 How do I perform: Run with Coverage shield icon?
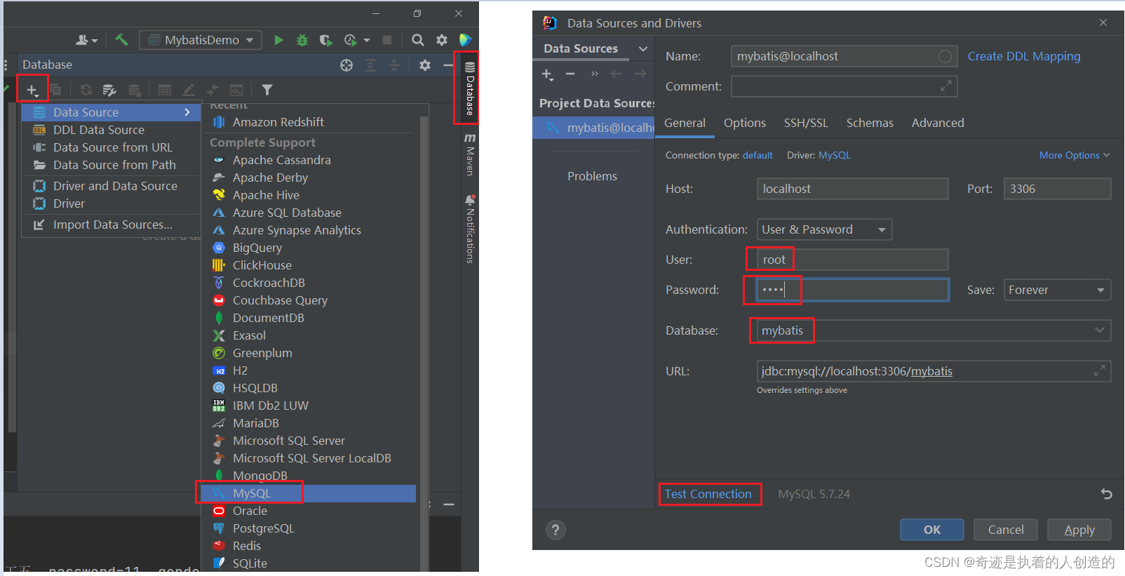325,40
